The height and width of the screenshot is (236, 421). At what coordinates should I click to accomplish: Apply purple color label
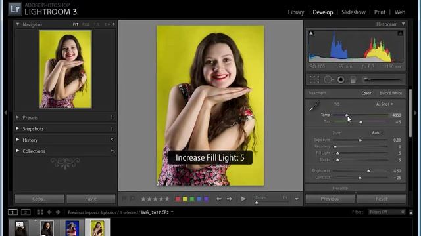coord(206,199)
